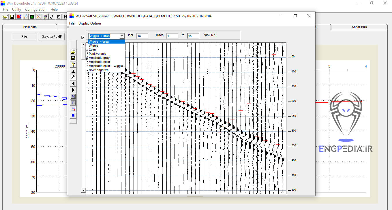Click the open folder icon in viewer sidebar

tap(73, 52)
